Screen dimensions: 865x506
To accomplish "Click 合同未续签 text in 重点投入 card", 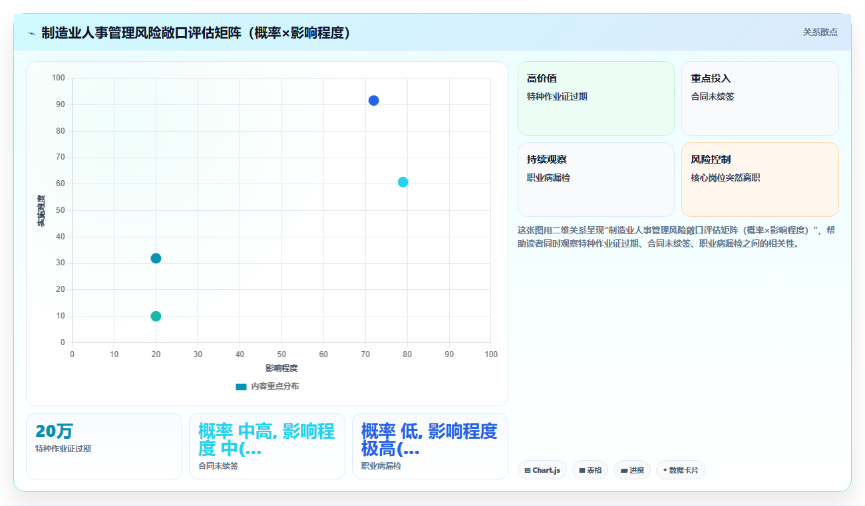I will pyautogui.click(x=713, y=96).
